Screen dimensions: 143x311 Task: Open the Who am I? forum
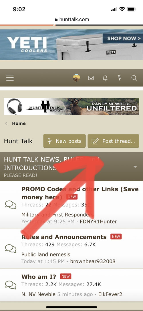point(39,277)
